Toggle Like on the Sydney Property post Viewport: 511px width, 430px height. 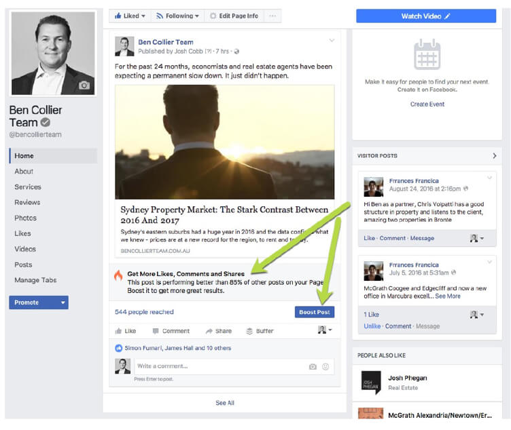[126, 331]
